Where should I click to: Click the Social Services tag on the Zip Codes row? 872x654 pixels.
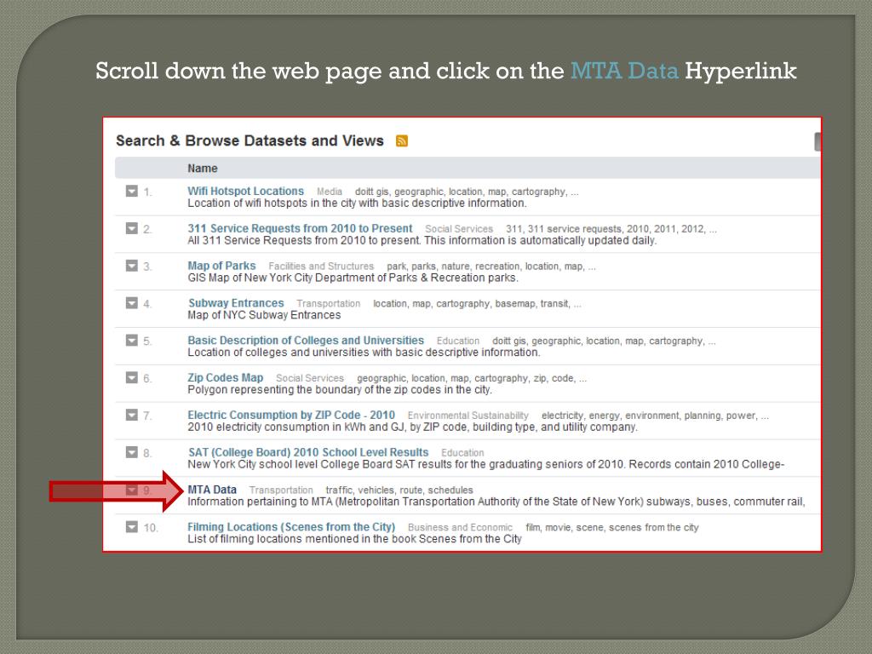pyautogui.click(x=310, y=377)
